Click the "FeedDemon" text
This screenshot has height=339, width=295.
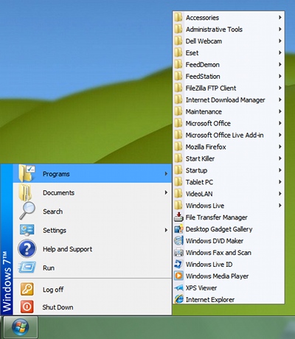(x=202, y=65)
